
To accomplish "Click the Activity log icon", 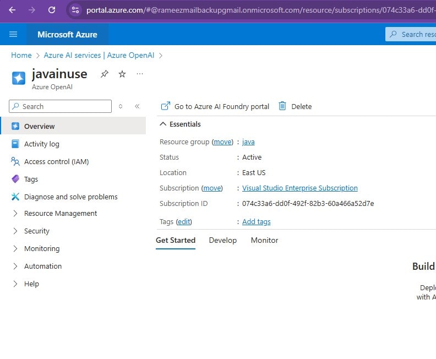I will [15, 144].
